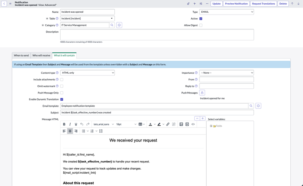This screenshot has width=303, height=186.
Task: Click into the Subject field
Action: click(x=157, y=112)
